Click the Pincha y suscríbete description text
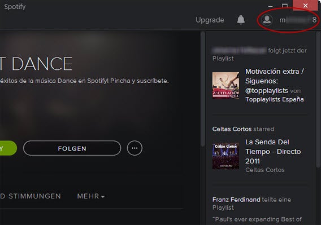This screenshot has width=321, height=225. [x=140, y=81]
